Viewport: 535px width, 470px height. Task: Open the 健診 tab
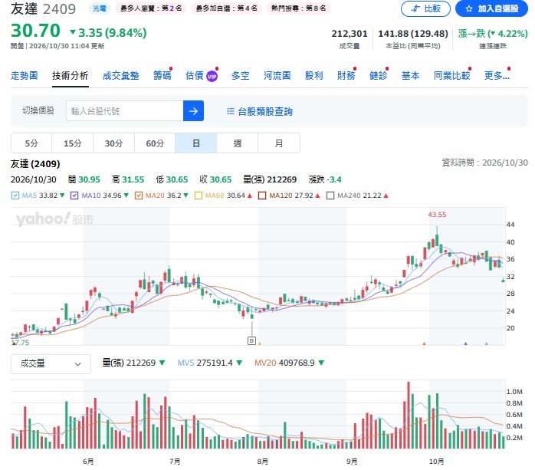379,76
